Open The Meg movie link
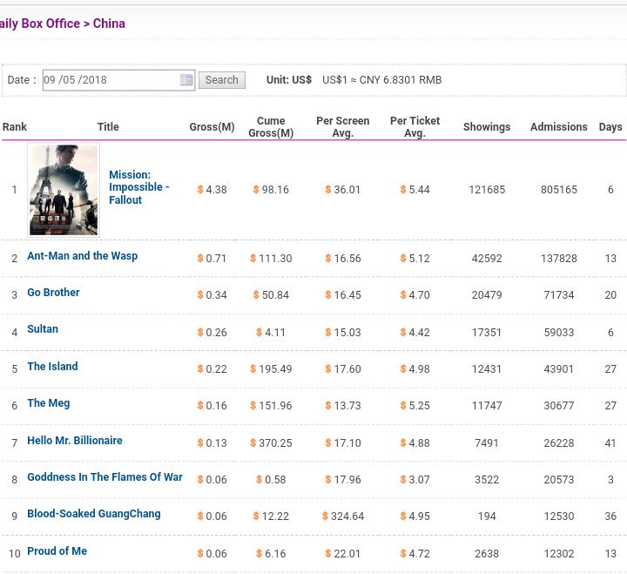This screenshot has height=574, width=627. [49, 403]
